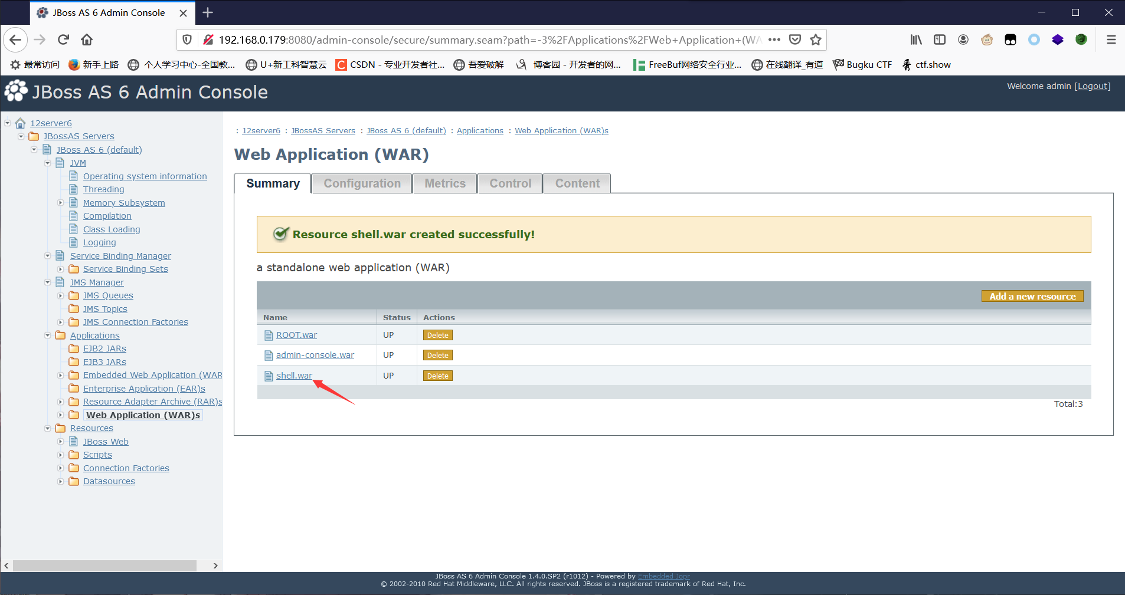The image size is (1125, 595).
Task: Expand the Memory Subsystem tree node
Action: click(x=60, y=202)
